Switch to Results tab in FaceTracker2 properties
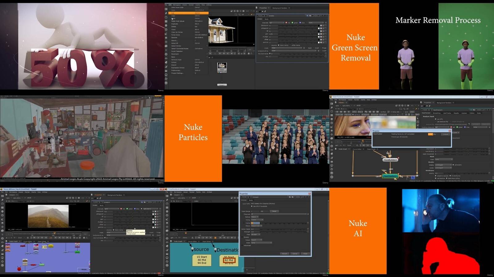The width and height of the screenshot is (494, 277). 456,113
